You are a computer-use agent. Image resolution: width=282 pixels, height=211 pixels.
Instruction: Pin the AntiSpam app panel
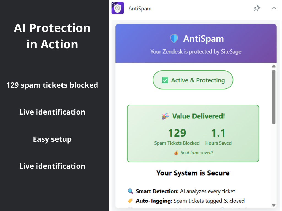coord(257,8)
